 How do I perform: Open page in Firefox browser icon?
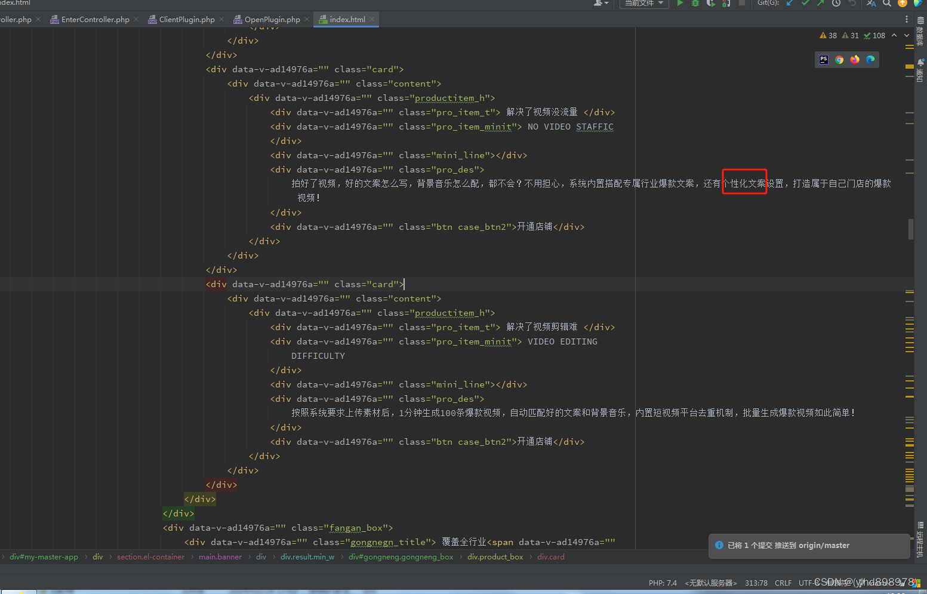tap(855, 60)
